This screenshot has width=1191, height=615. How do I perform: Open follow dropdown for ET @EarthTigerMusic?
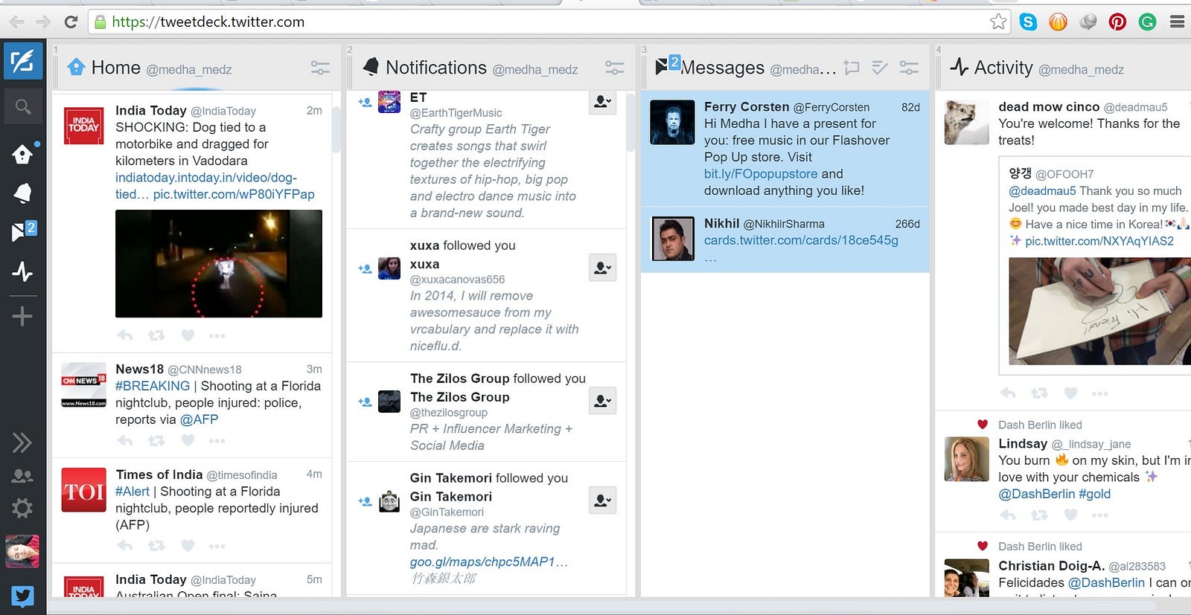click(602, 102)
